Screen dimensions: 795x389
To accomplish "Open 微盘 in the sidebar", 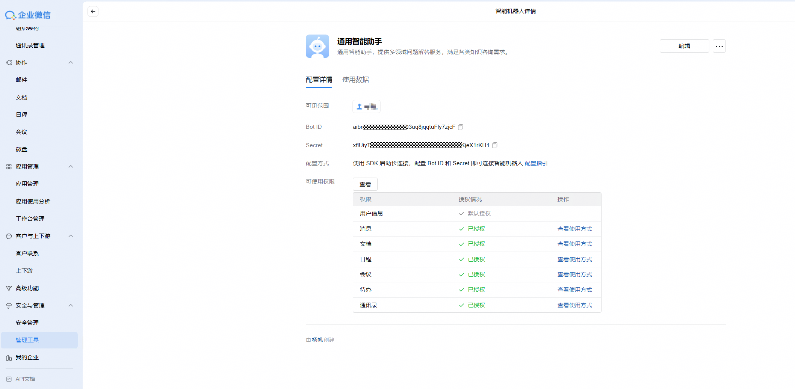I will tap(21, 149).
